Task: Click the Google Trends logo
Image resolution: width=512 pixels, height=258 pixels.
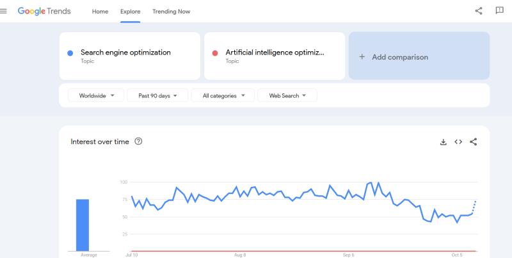Action: click(44, 12)
